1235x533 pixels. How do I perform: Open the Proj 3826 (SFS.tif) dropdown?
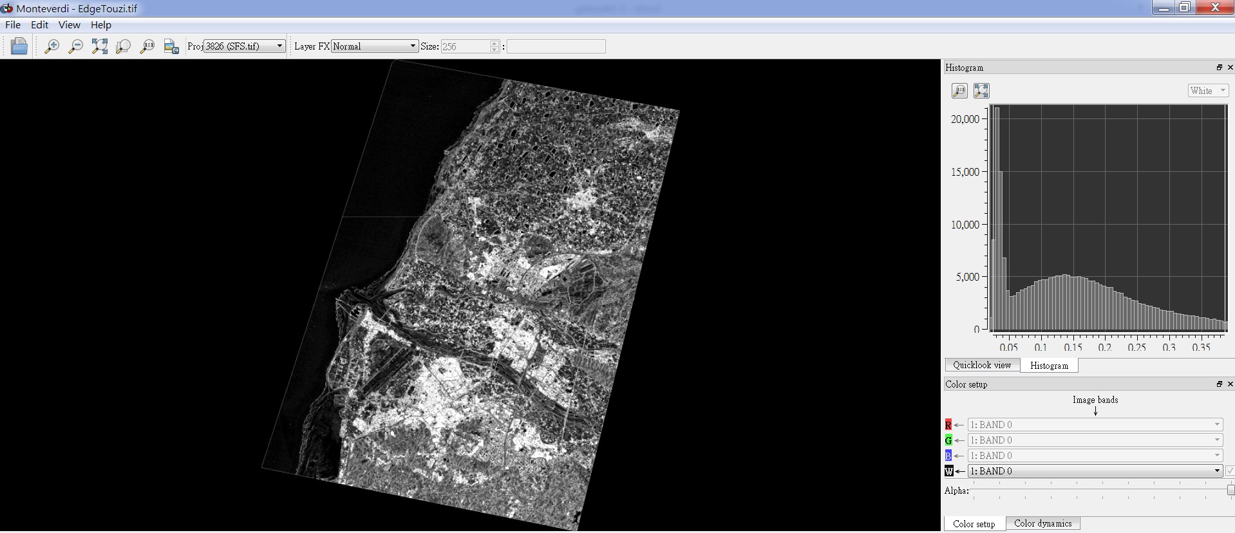click(x=244, y=46)
